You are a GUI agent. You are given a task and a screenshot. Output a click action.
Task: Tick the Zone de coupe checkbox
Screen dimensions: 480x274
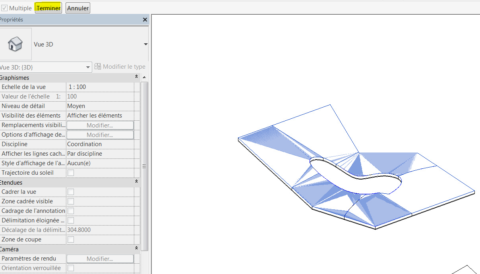pos(71,239)
